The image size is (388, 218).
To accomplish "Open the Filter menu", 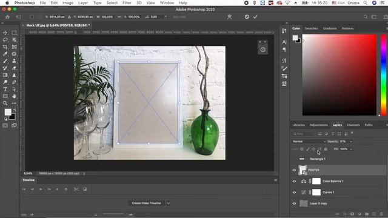I will pos(127,2).
